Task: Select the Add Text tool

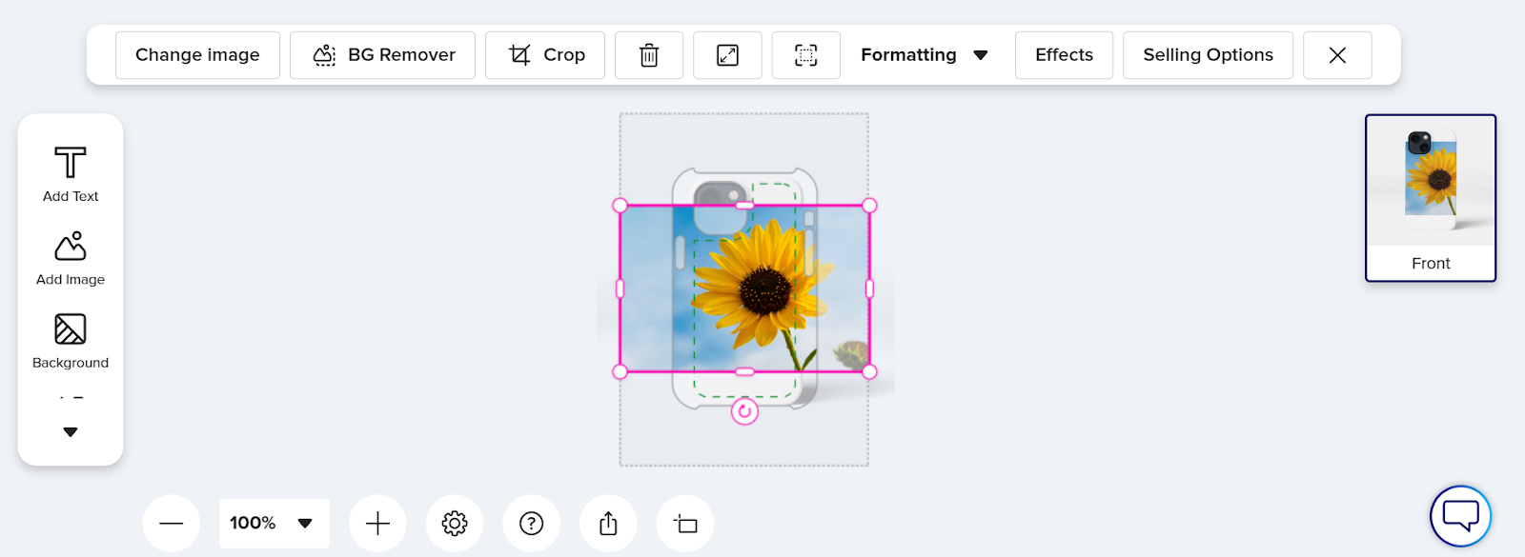Action: [x=71, y=173]
